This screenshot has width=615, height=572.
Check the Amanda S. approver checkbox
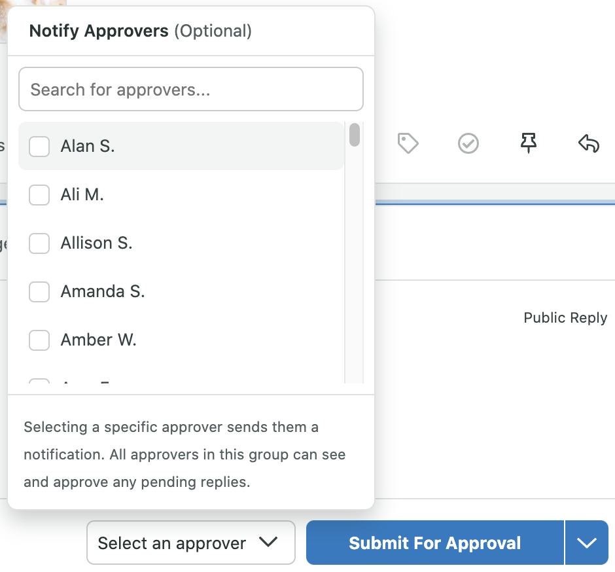pos(39,291)
